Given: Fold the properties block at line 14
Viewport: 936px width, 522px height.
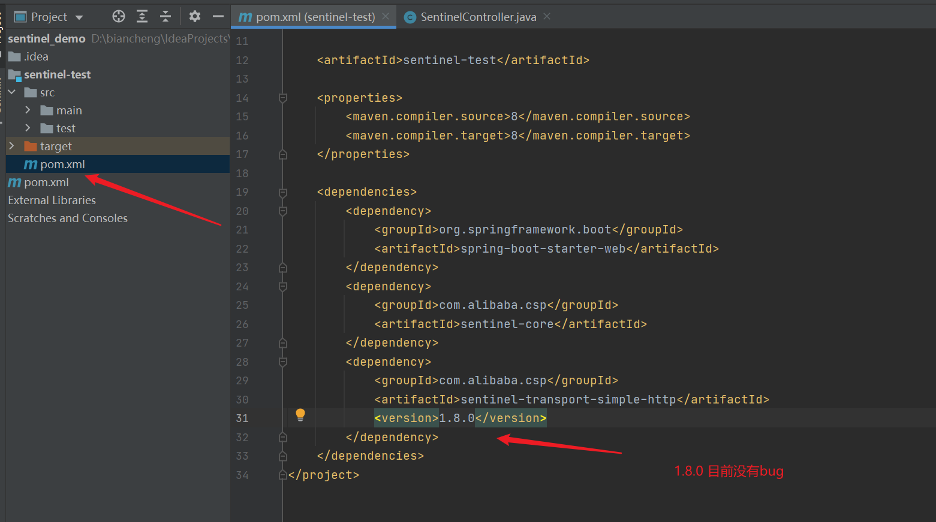Looking at the screenshot, I should (x=283, y=98).
